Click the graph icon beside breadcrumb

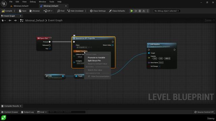tap(22, 21)
